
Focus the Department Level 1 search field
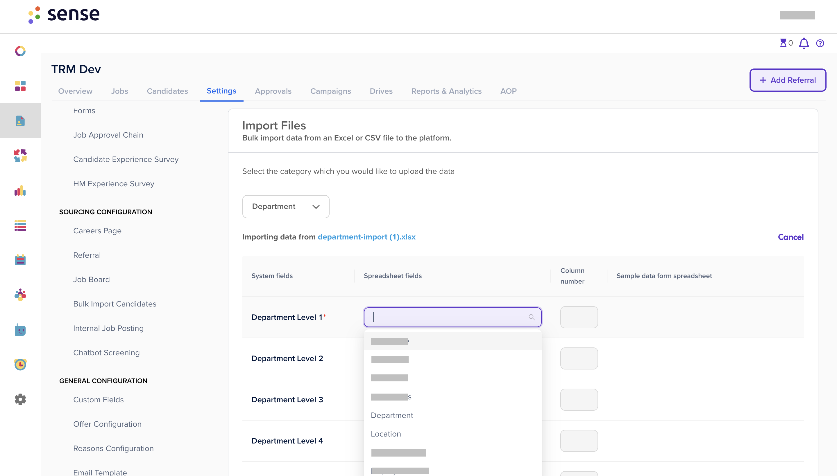click(453, 317)
